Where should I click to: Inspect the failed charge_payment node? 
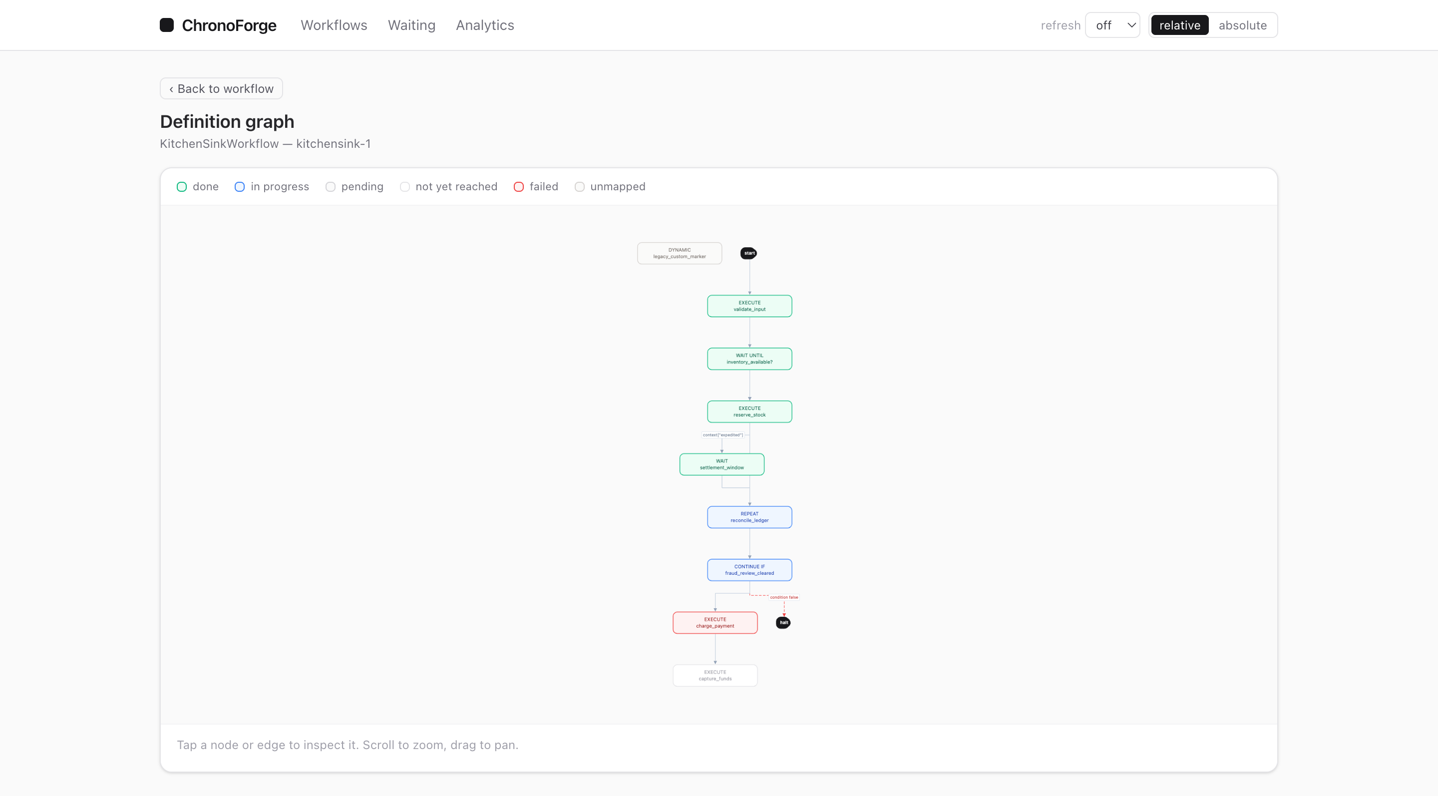(x=715, y=623)
